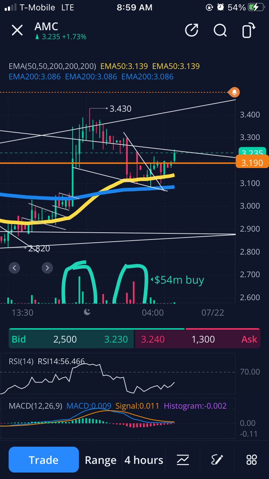Tap the EMA(50,50,200,200,200) indicator label

pyautogui.click(x=53, y=66)
